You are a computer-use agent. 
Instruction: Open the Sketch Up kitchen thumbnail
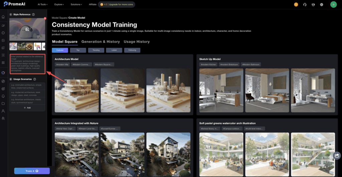pos(221,91)
